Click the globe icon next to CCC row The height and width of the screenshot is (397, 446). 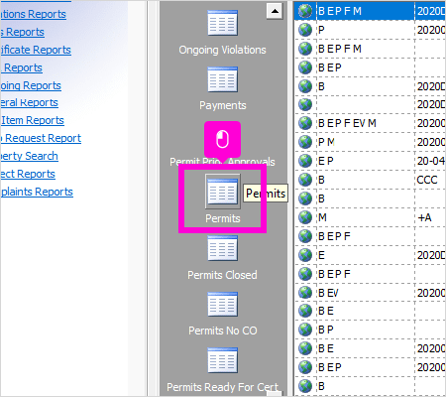click(305, 180)
